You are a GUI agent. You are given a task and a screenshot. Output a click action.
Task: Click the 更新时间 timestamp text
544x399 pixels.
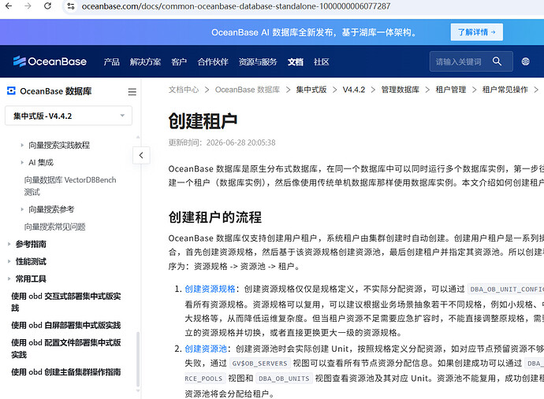pyautogui.click(x=222, y=142)
